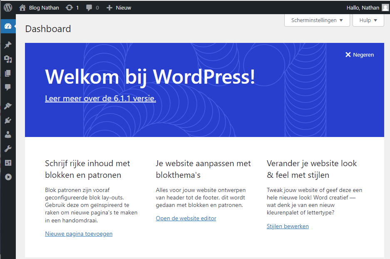Open Settings sliders sidebar icon

tap(8, 163)
